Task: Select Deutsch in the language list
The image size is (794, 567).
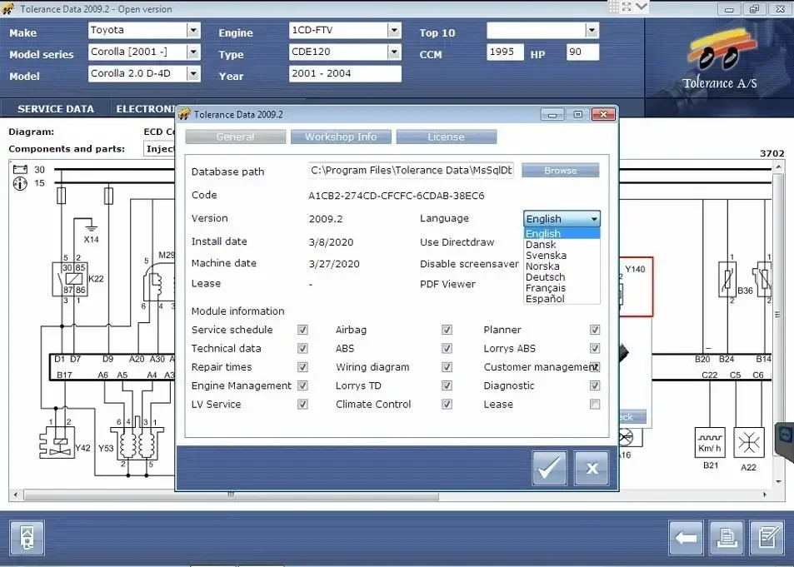Action: [x=544, y=277]
